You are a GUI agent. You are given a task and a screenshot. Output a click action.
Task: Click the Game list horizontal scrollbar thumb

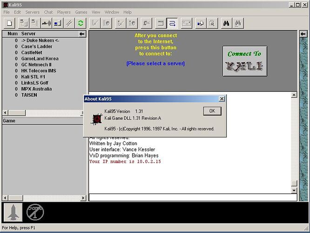(15, 198)
